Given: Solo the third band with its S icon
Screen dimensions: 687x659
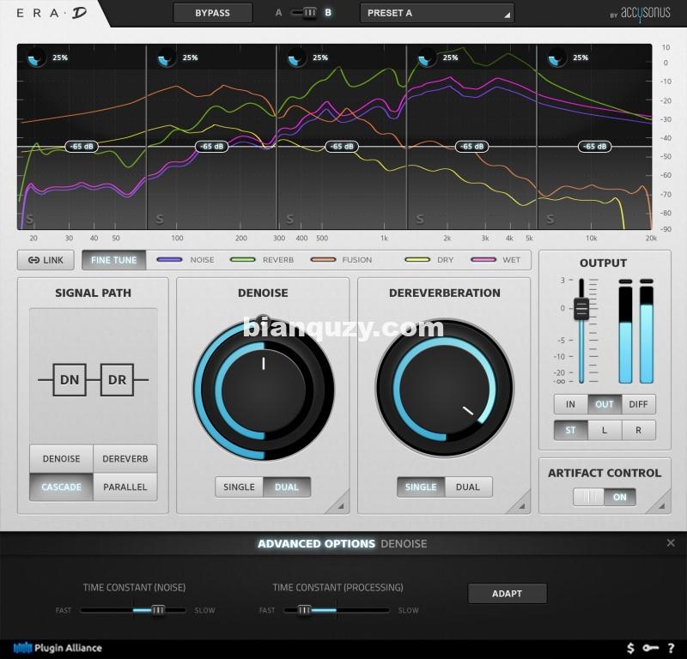Looking at the screenshot, I should coord(289,219).
